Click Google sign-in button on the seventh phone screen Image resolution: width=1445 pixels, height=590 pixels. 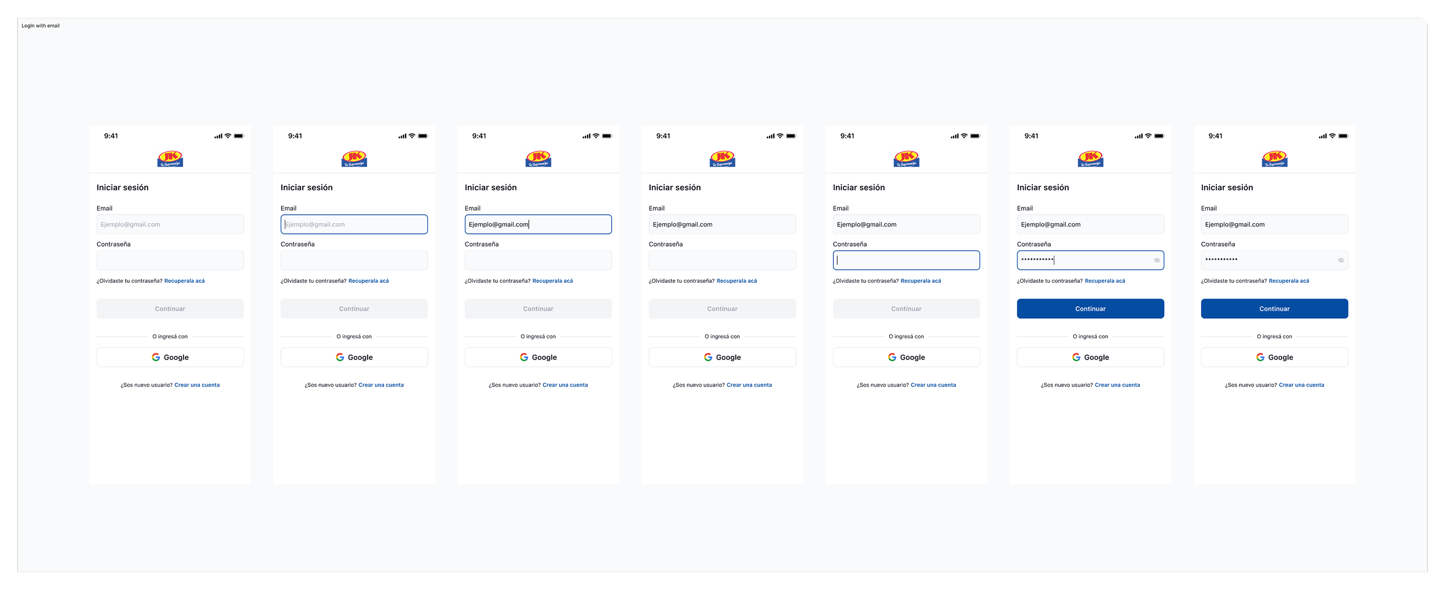tap(1275, 357)
